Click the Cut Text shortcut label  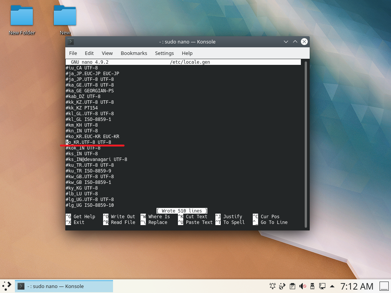point(197,217)
